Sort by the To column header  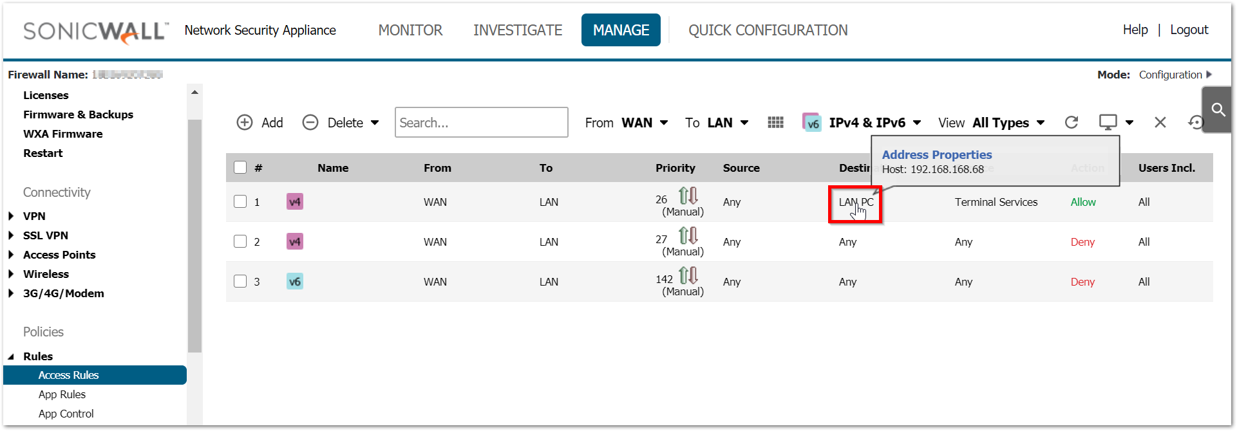point(546,168)
